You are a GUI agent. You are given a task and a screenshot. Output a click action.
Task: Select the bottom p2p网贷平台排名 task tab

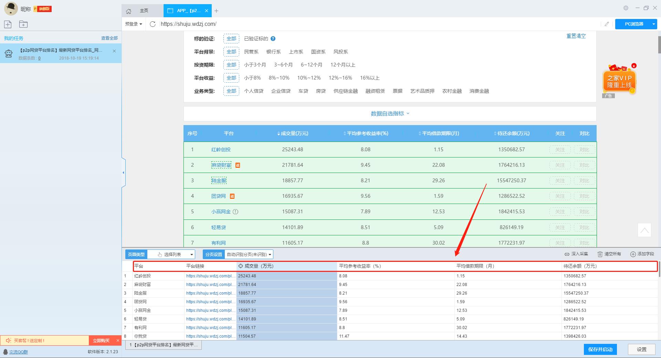(x=164, y=345)
